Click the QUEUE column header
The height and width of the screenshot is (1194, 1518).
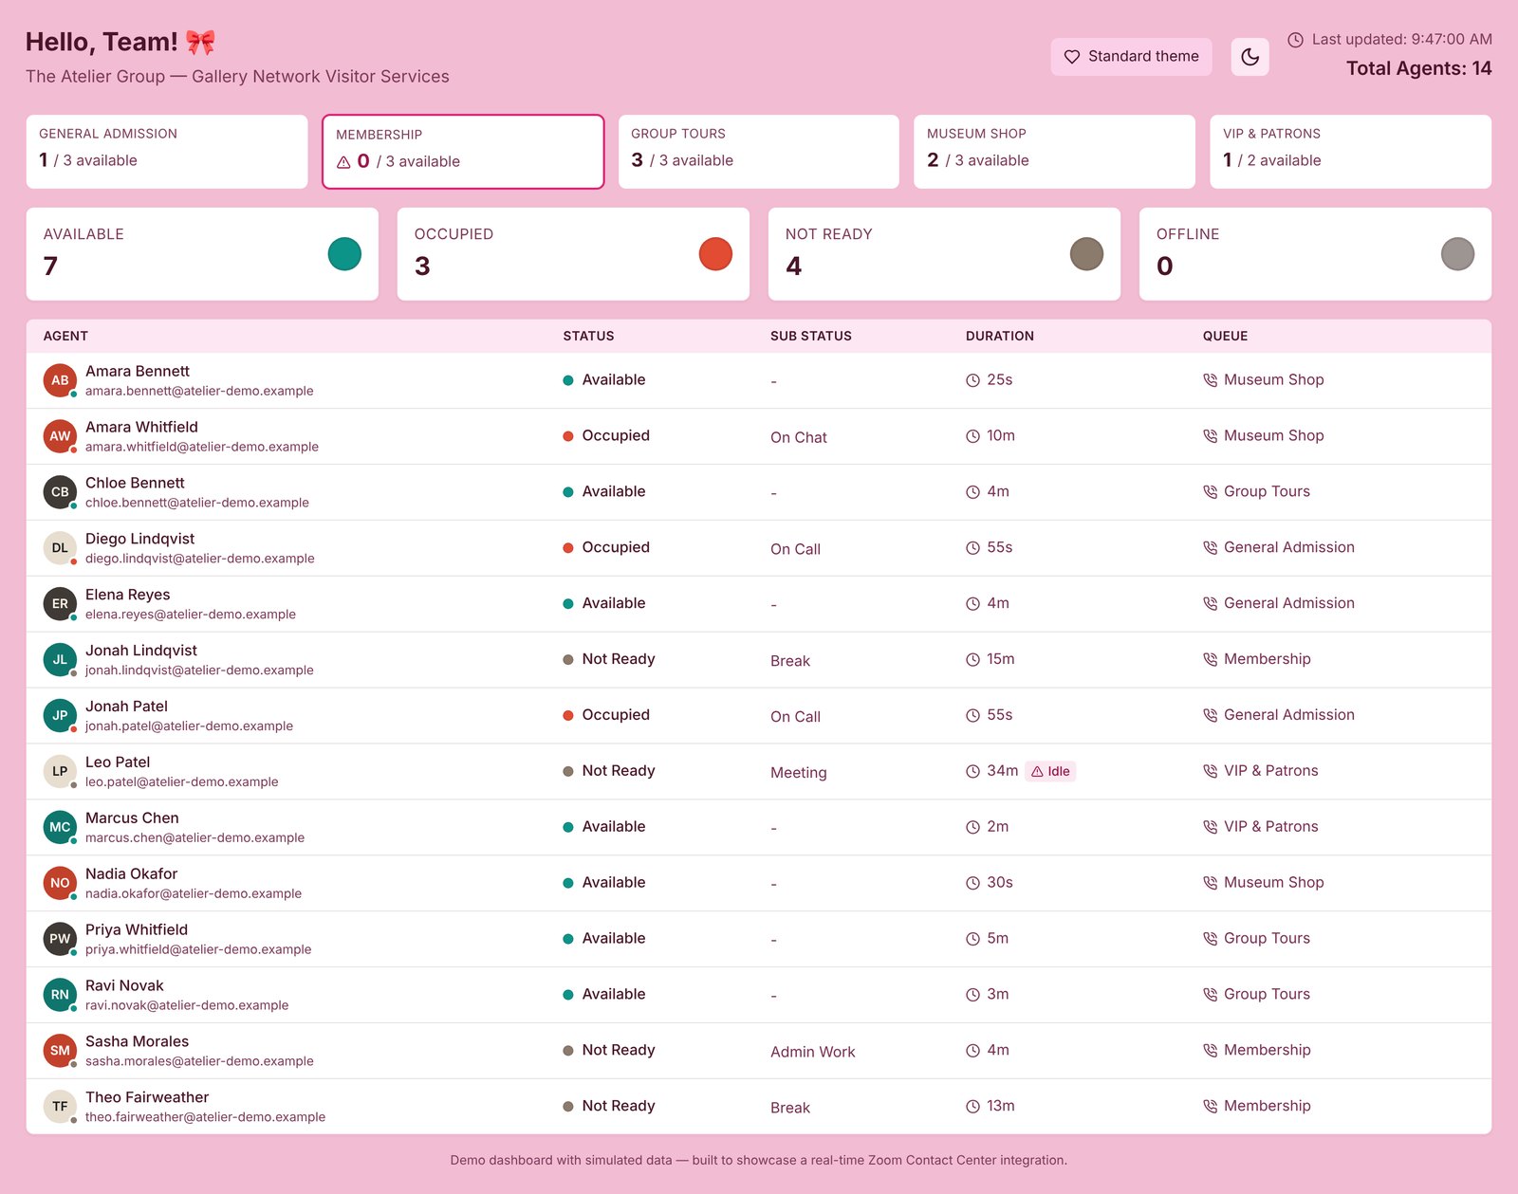1225,336
